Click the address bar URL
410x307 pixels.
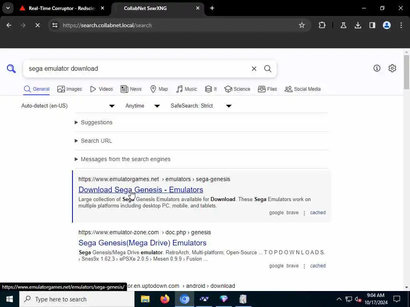(107, 25)
